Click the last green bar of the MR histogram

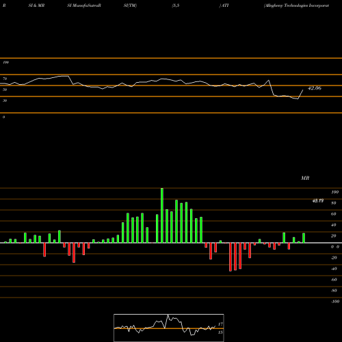point(304,238)
